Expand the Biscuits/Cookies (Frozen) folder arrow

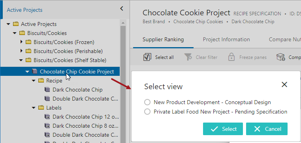[21, 42]
